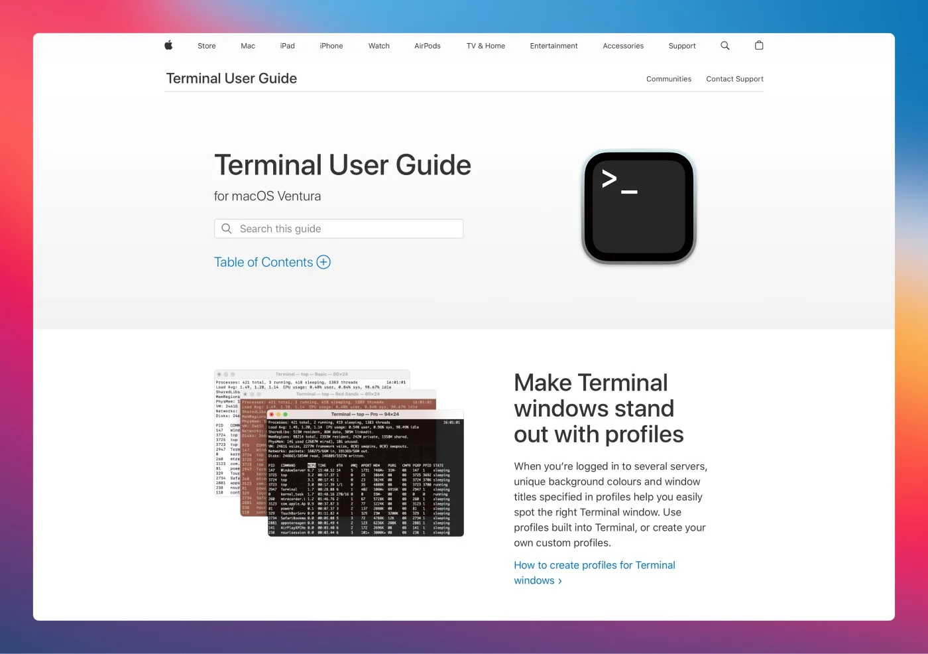
Task: Go to iPad in the nav bar
Action: [287, 46]
